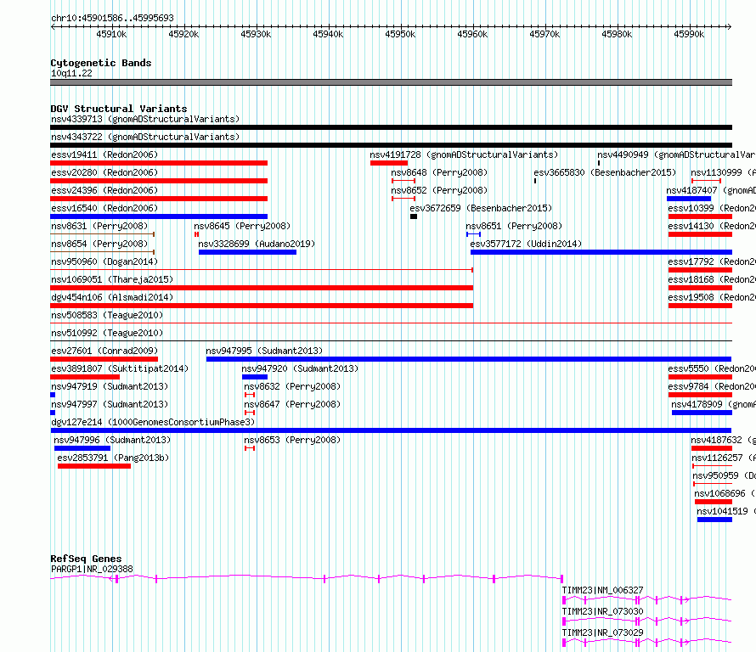Select nsv950960 (Dogan2014) label
Screen dimensions: 756x652
click(x=104, y=261)
